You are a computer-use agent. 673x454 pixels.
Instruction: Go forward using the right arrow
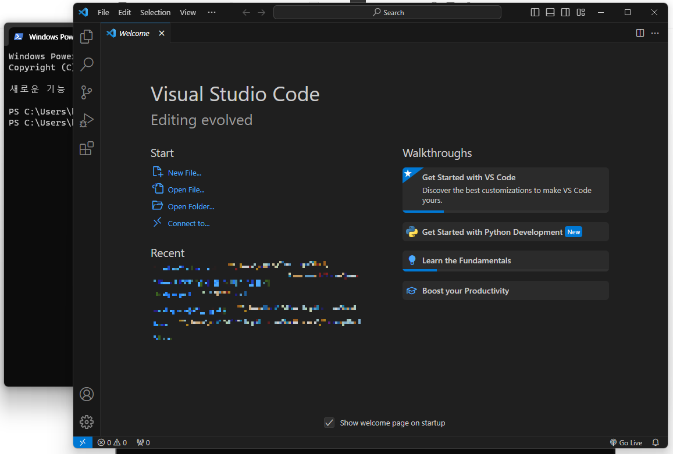261,12
